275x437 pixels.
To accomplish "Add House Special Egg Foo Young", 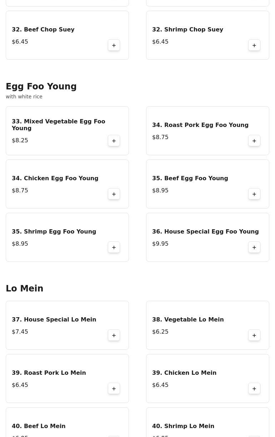I will point(254,247).
